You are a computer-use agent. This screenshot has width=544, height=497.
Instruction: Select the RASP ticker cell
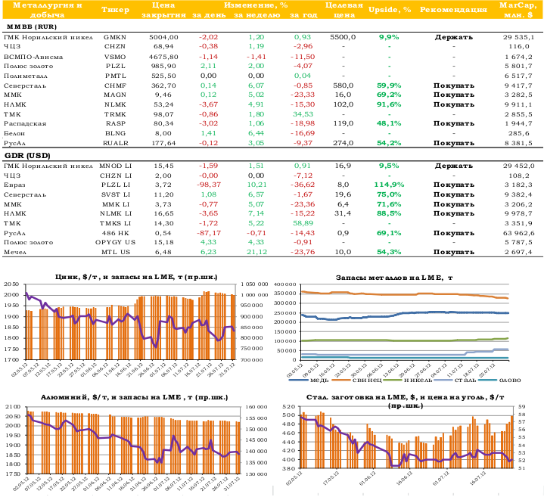[116, 123]
